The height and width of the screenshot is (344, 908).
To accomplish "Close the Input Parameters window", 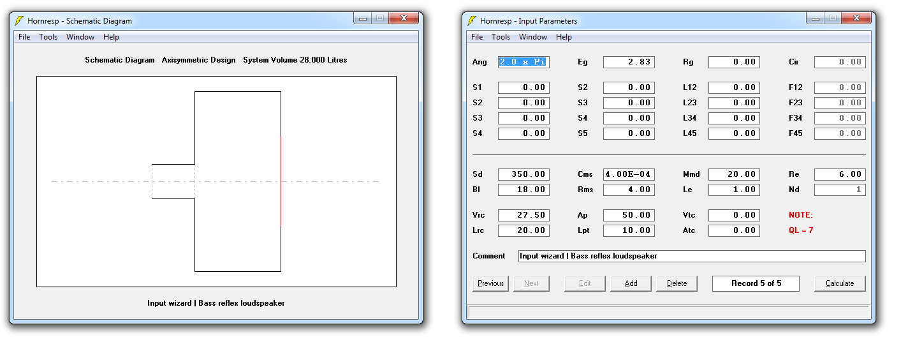I will point(856,19).
